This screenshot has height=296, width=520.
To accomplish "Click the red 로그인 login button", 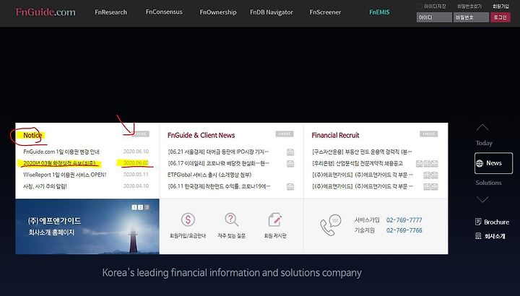I will coord(500,17).
